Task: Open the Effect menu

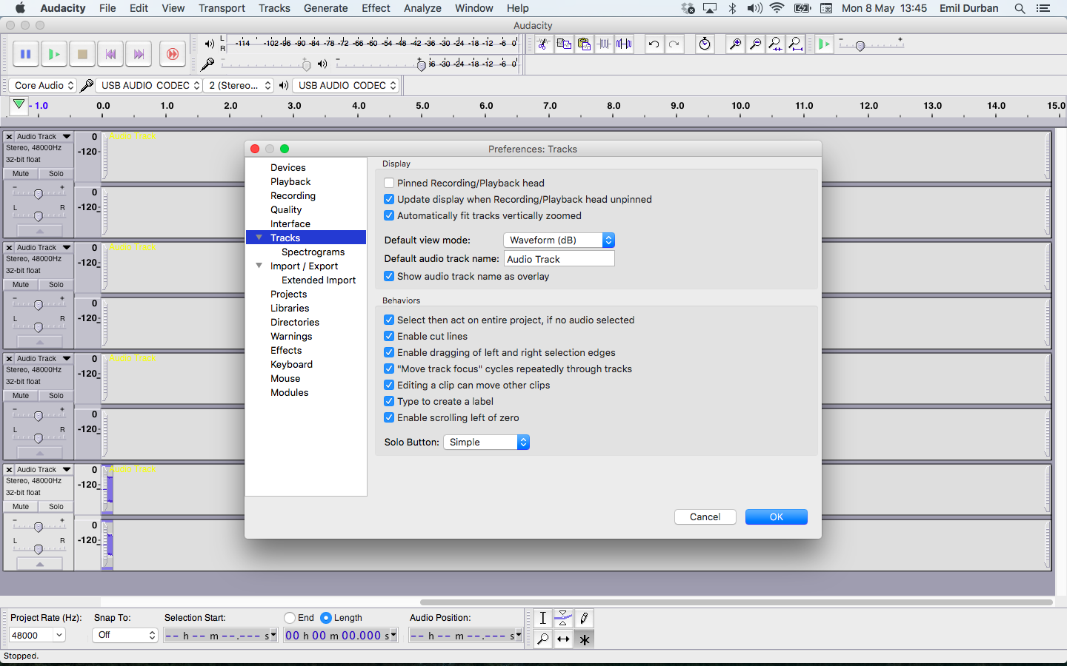Action: point(376,8)
